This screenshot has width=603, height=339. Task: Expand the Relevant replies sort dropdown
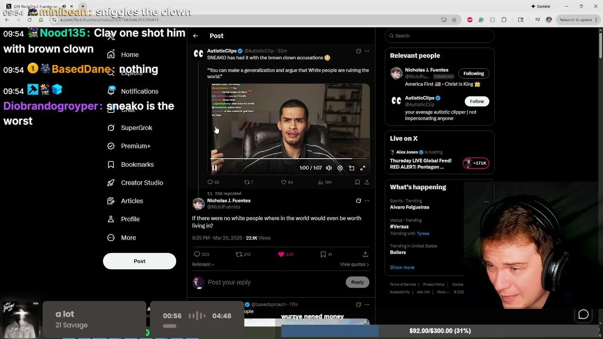pos(203,265)
